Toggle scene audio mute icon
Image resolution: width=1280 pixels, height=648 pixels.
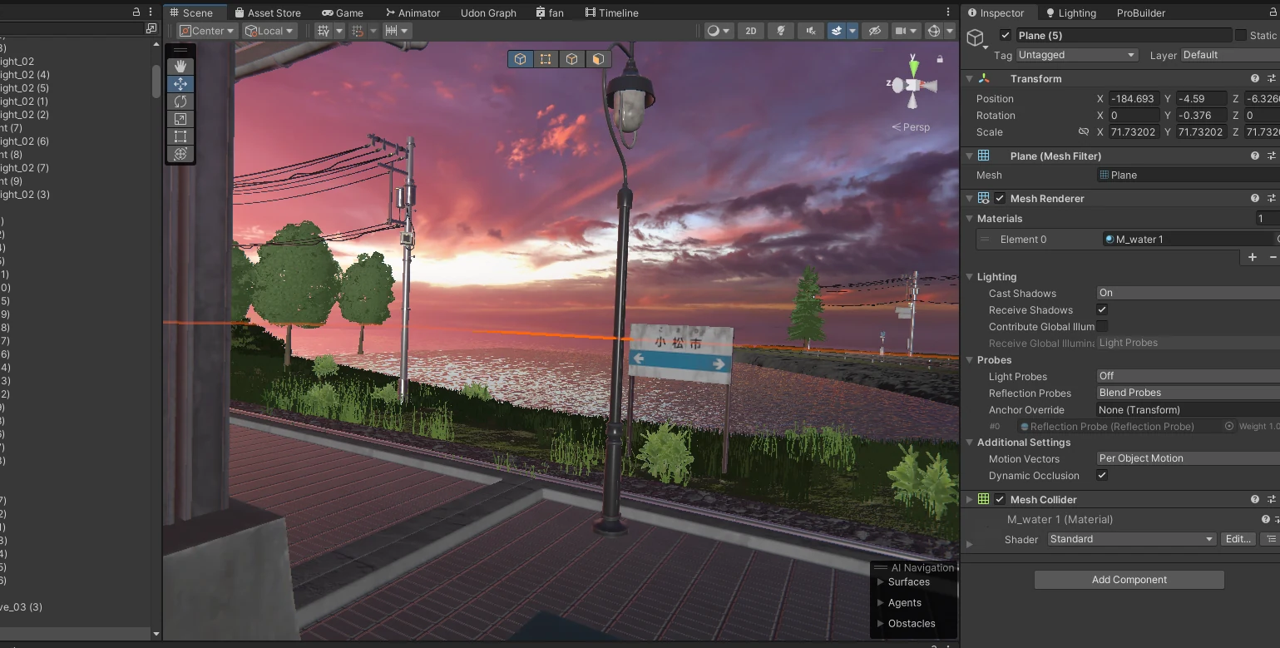click(x=810, y=31)
